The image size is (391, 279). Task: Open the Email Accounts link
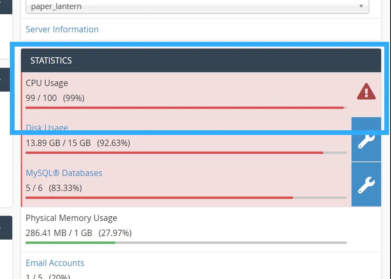pos(55,263)
